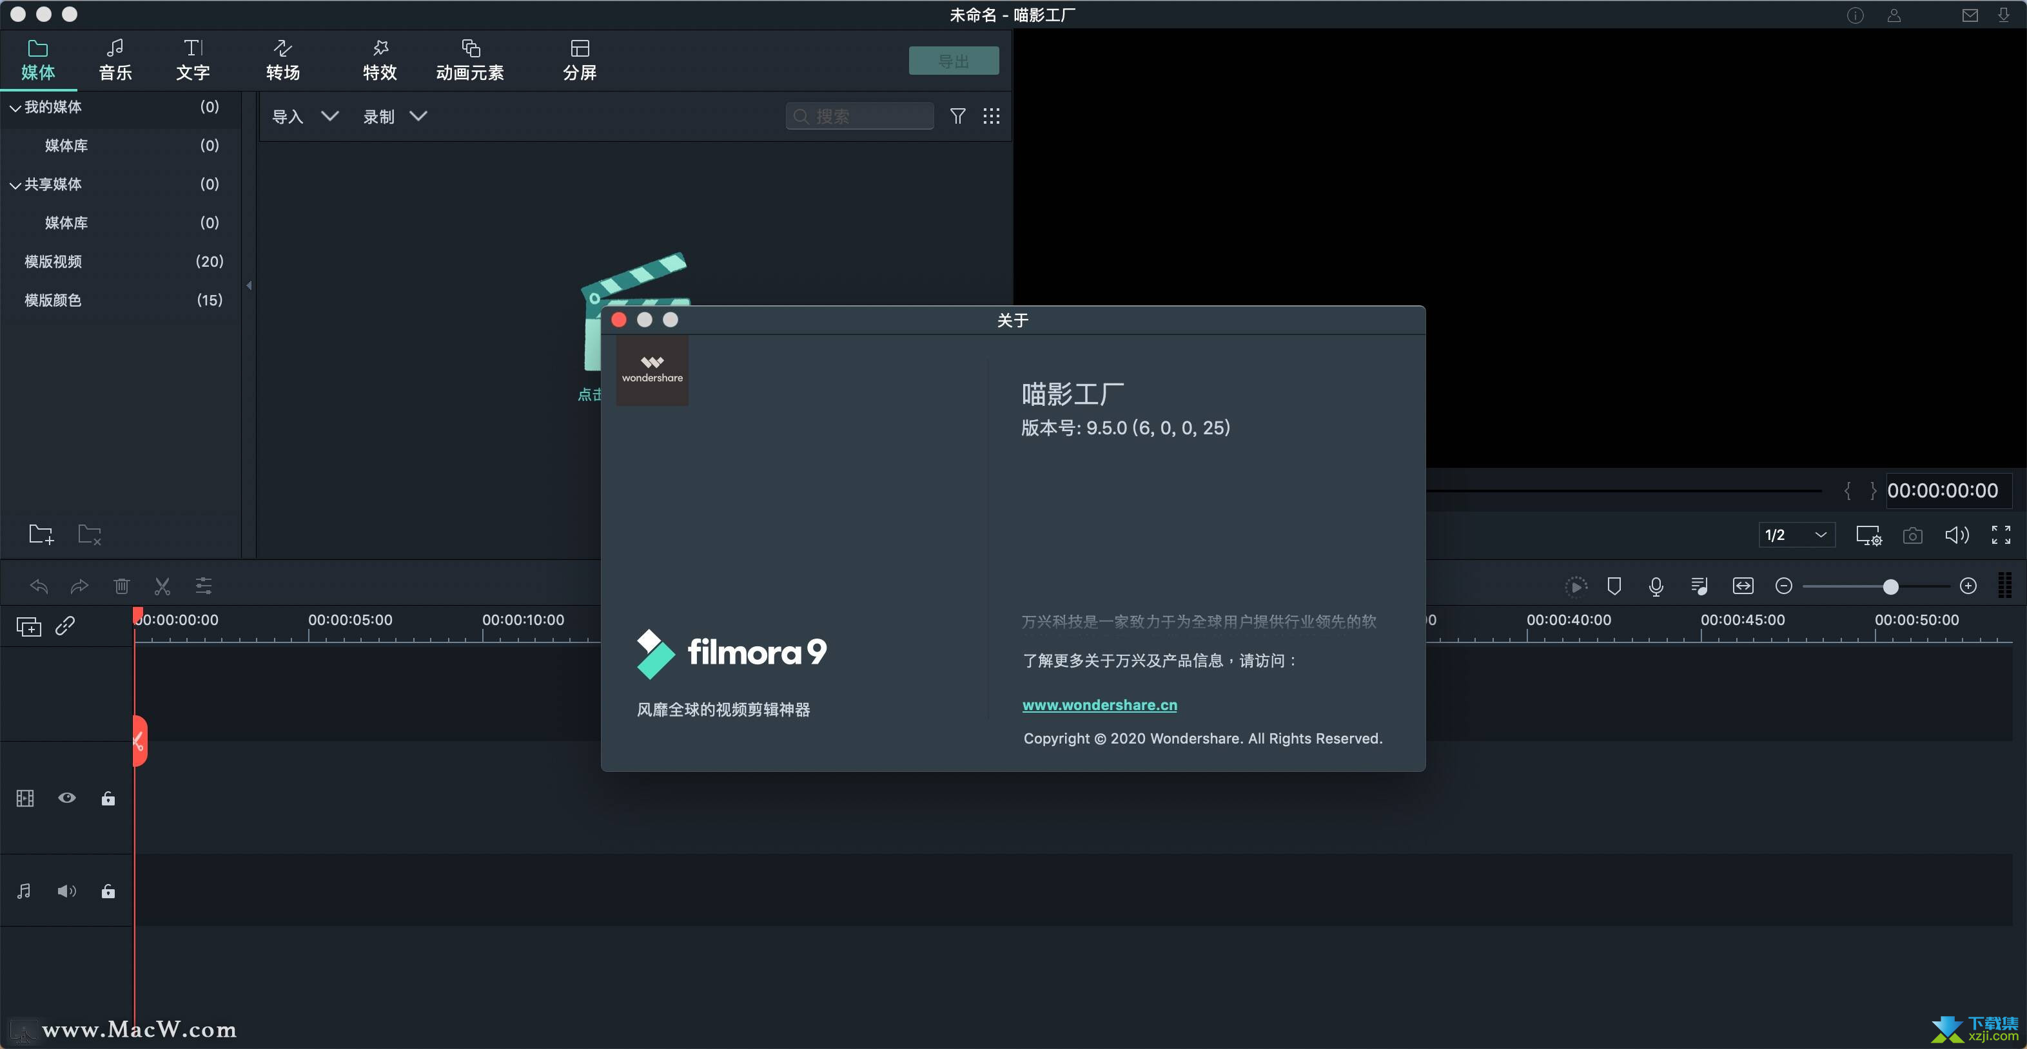Open the media filter funnel icon
2027x1049 pixels.
tap(957, 117)
